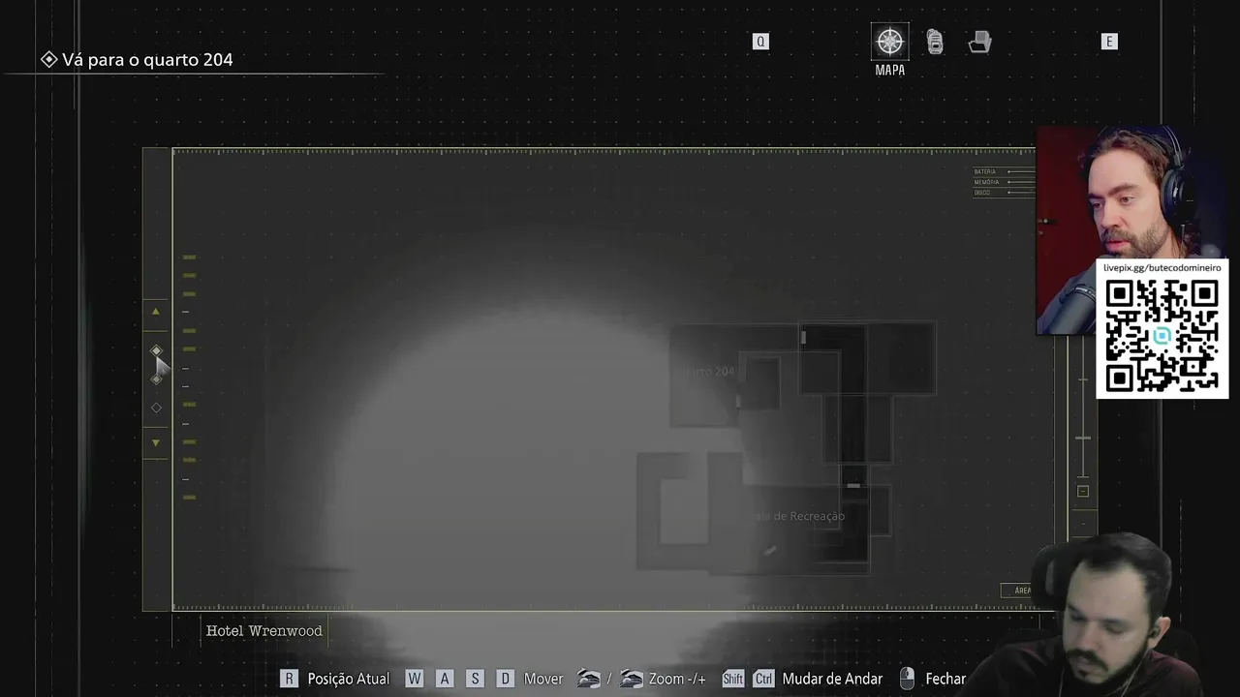Click the objective text Vá para o quarto 204

click(147, 59)
